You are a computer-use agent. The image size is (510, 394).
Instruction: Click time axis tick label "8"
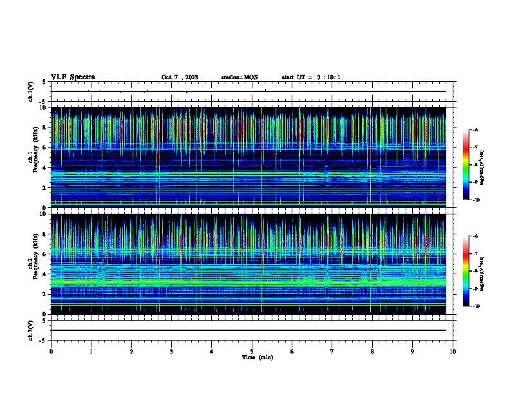(372, 352)
